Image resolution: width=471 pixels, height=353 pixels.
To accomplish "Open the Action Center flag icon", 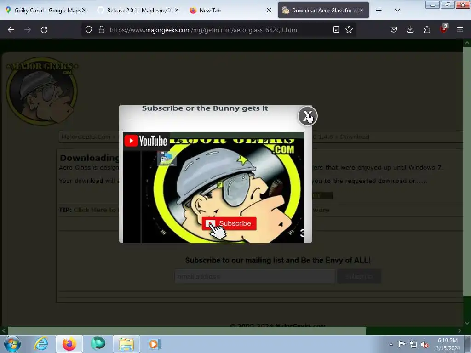I will [402, 344].
